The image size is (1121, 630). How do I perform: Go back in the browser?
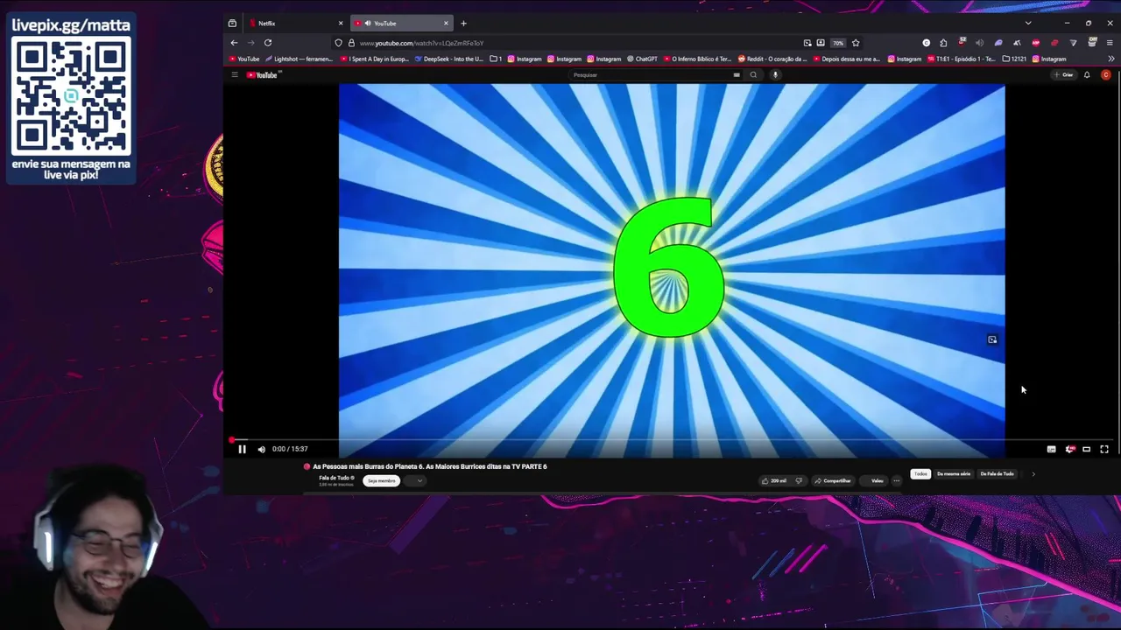(x=234, y=43)
